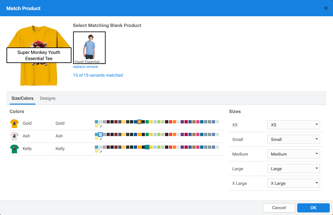Pick pale yellow second-line swatch in Gold row
This screenshot has height=215, width=333.
click(96, 126)
